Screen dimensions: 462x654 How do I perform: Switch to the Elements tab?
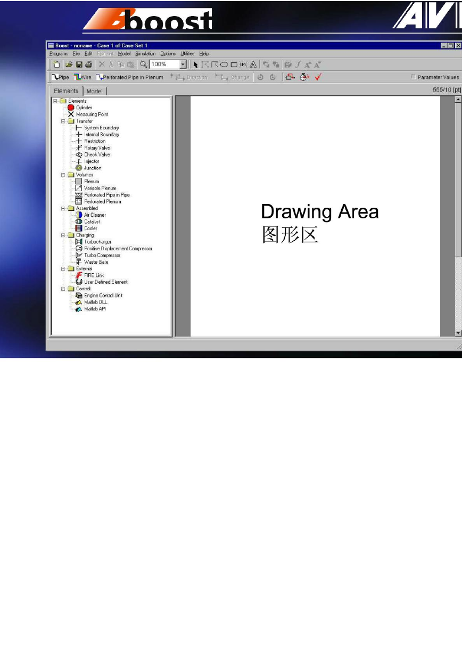click(x=66, y=91)
